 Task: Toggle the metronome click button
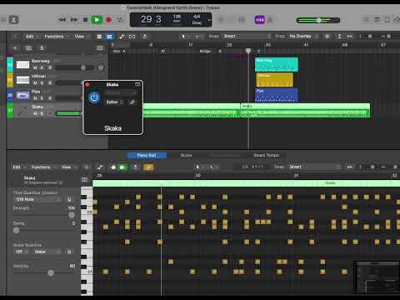270,20
